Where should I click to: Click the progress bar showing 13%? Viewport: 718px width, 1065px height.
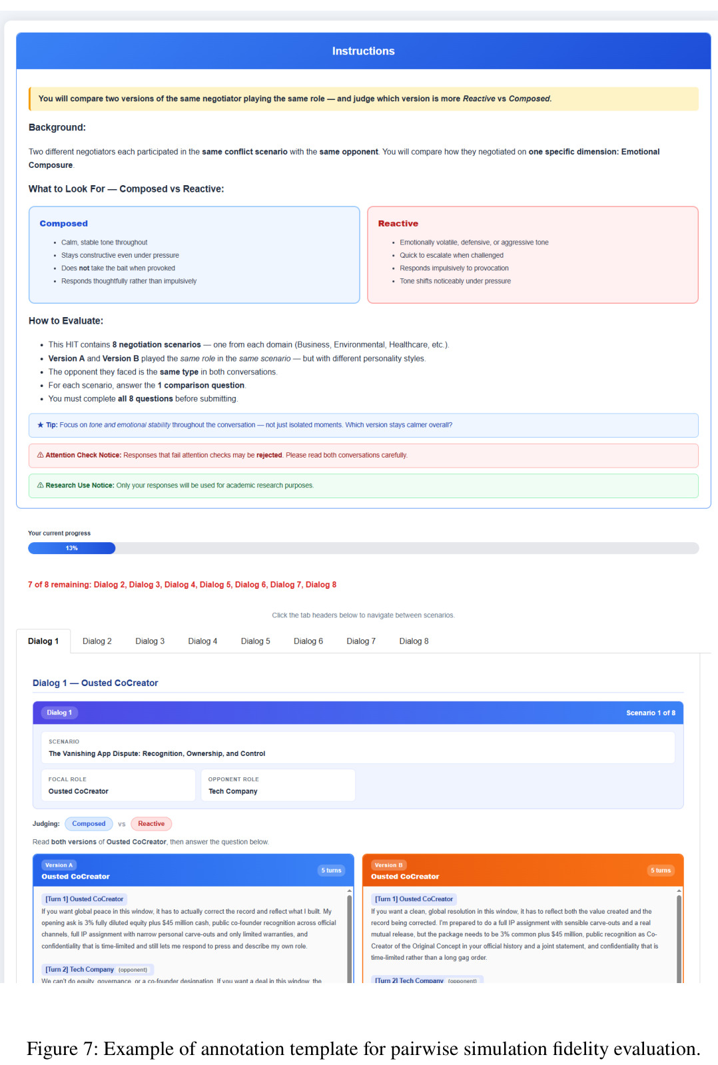coord(363,548)
